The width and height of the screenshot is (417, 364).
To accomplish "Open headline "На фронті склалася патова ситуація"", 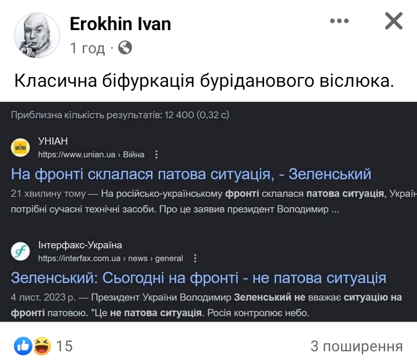I will pos(191,174).
